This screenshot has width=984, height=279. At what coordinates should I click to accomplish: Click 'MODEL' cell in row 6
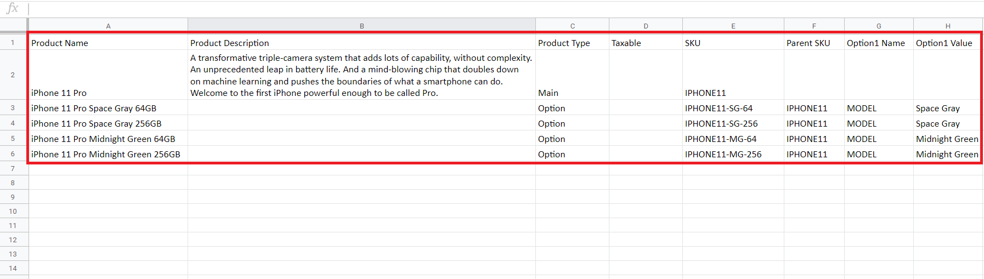click(879, 154)
